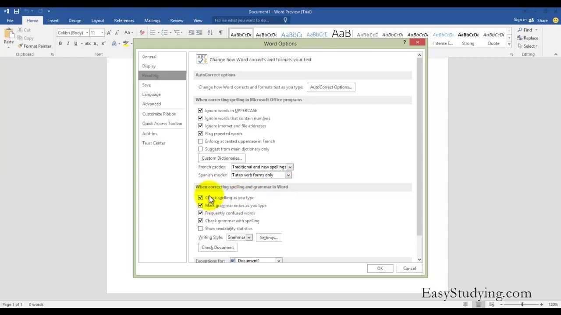
Task: Uncheck Check grammar with spelling
Action: 200,221
